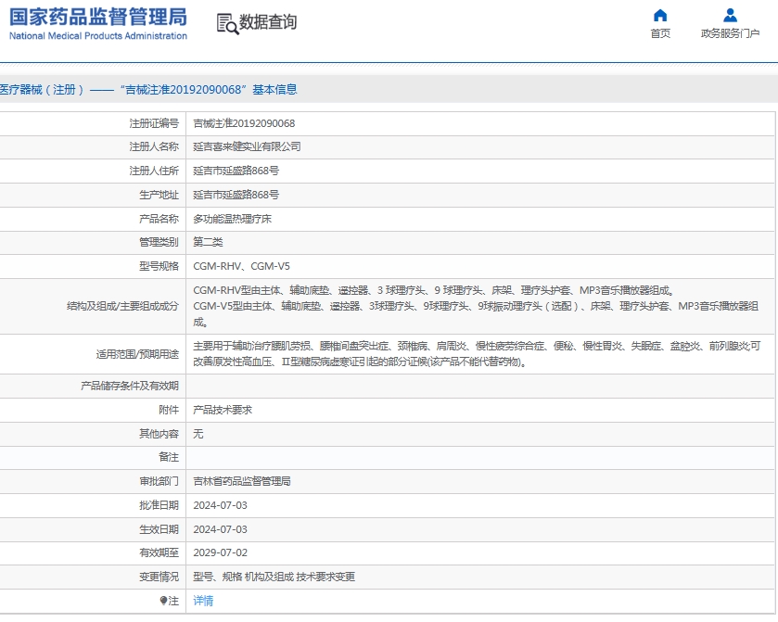
Task: Select registrant name 延吉喜来健实业有限公司
Action: click(x=247, y=146)
